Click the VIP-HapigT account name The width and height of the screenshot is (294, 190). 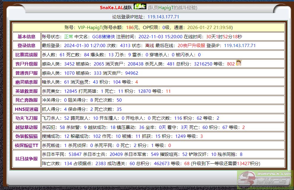(x=90, y=27)
